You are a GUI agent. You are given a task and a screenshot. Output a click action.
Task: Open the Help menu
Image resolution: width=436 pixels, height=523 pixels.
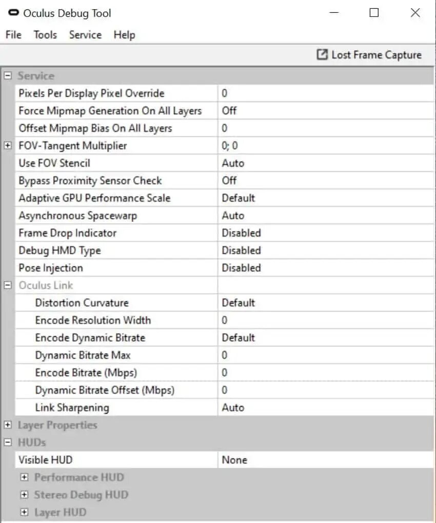pyautogui.click(x=124, y=35)
